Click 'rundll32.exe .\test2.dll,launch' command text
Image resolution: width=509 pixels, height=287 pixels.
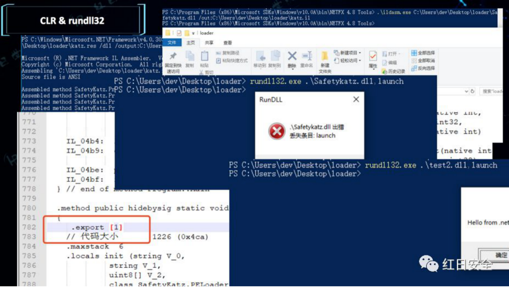click(x=431, y=165)
